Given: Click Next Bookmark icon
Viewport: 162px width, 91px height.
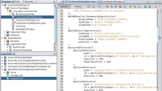Looking at the screenshot, I should 135,7.
